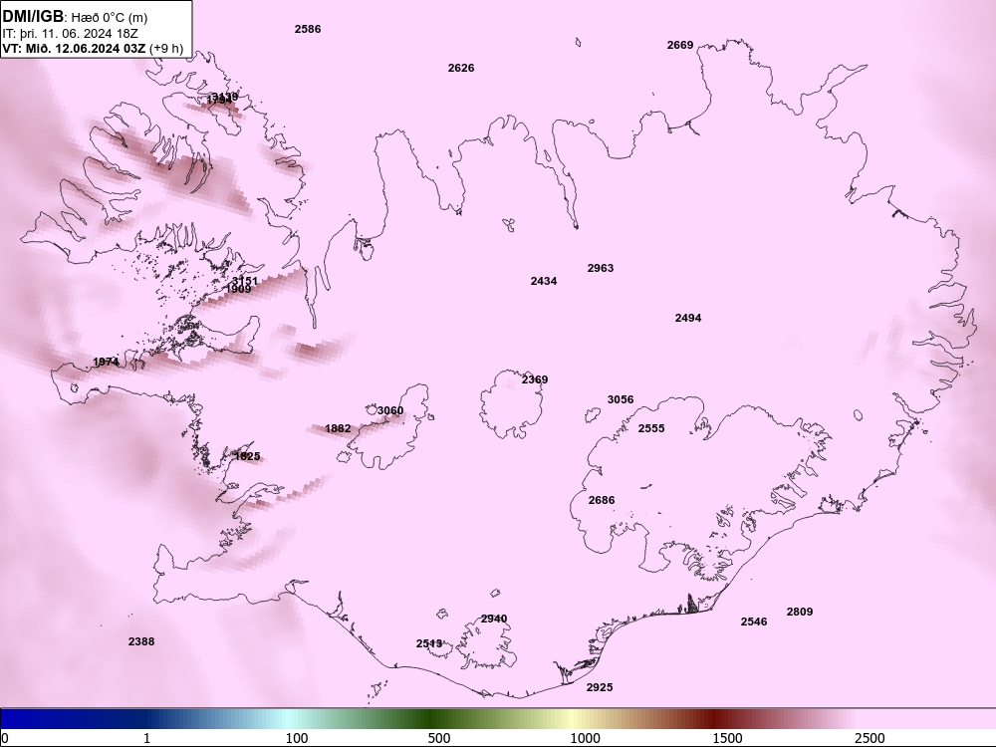The height and width of the screenshot is (747, 996).
Task: Click the 2963 height value
Action: 601,268
